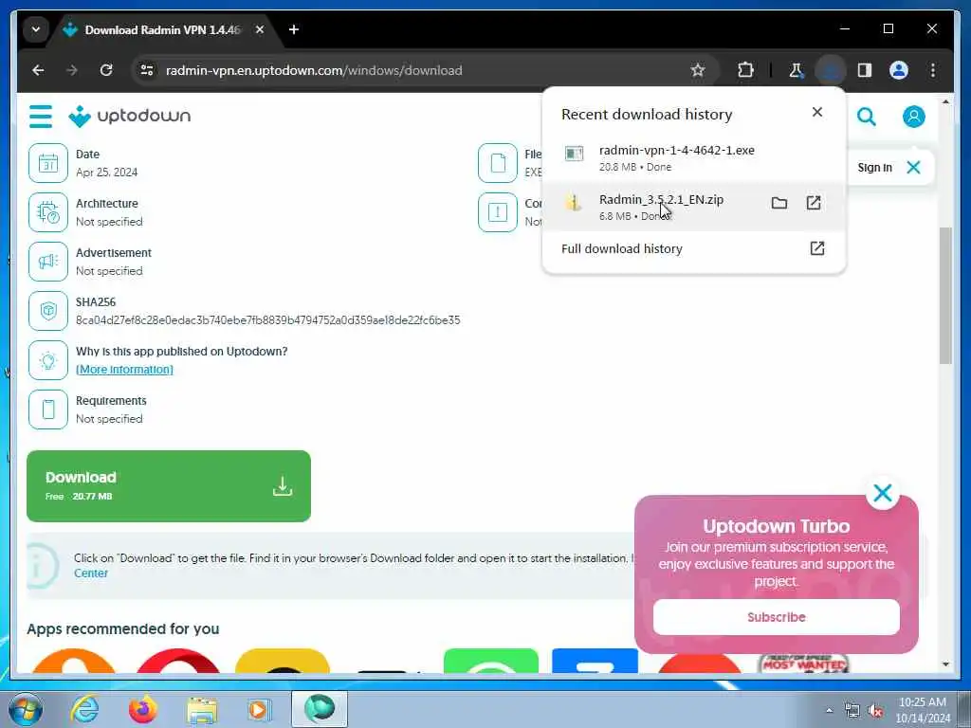
Task: Dismiss the Sign in tooltip
Action: 913,167
